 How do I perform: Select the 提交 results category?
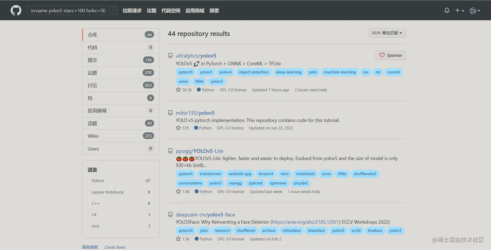121,60
